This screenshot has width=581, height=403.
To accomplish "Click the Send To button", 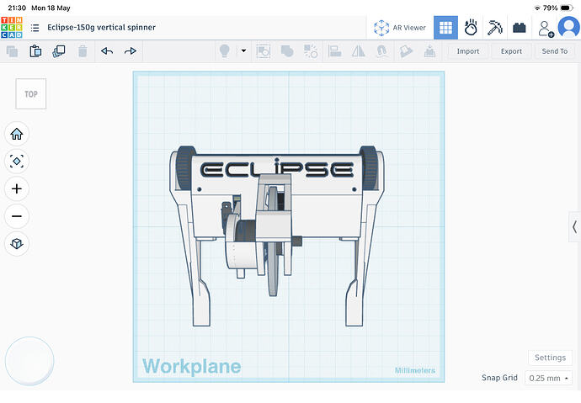I will pyautogui.click(x=555, y=51).
